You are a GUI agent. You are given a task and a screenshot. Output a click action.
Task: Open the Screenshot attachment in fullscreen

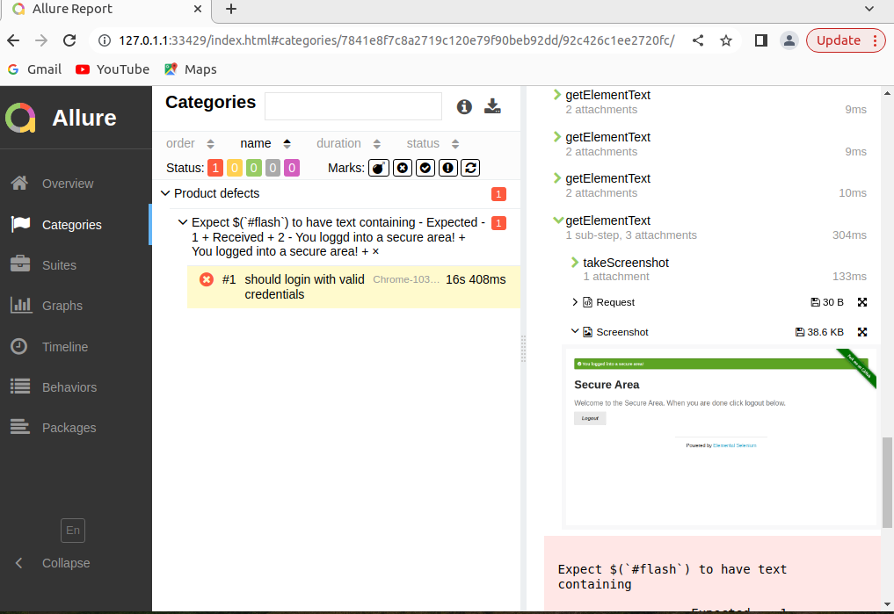coord(861,332)
